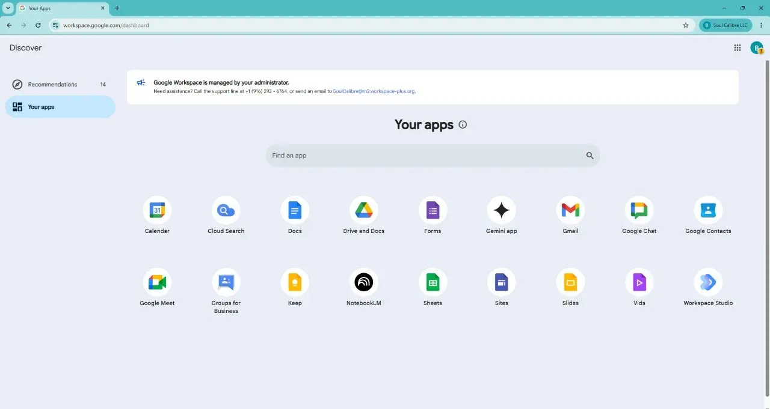Open a new browser tab
770x409 pixels.
(x=117, y=8)
